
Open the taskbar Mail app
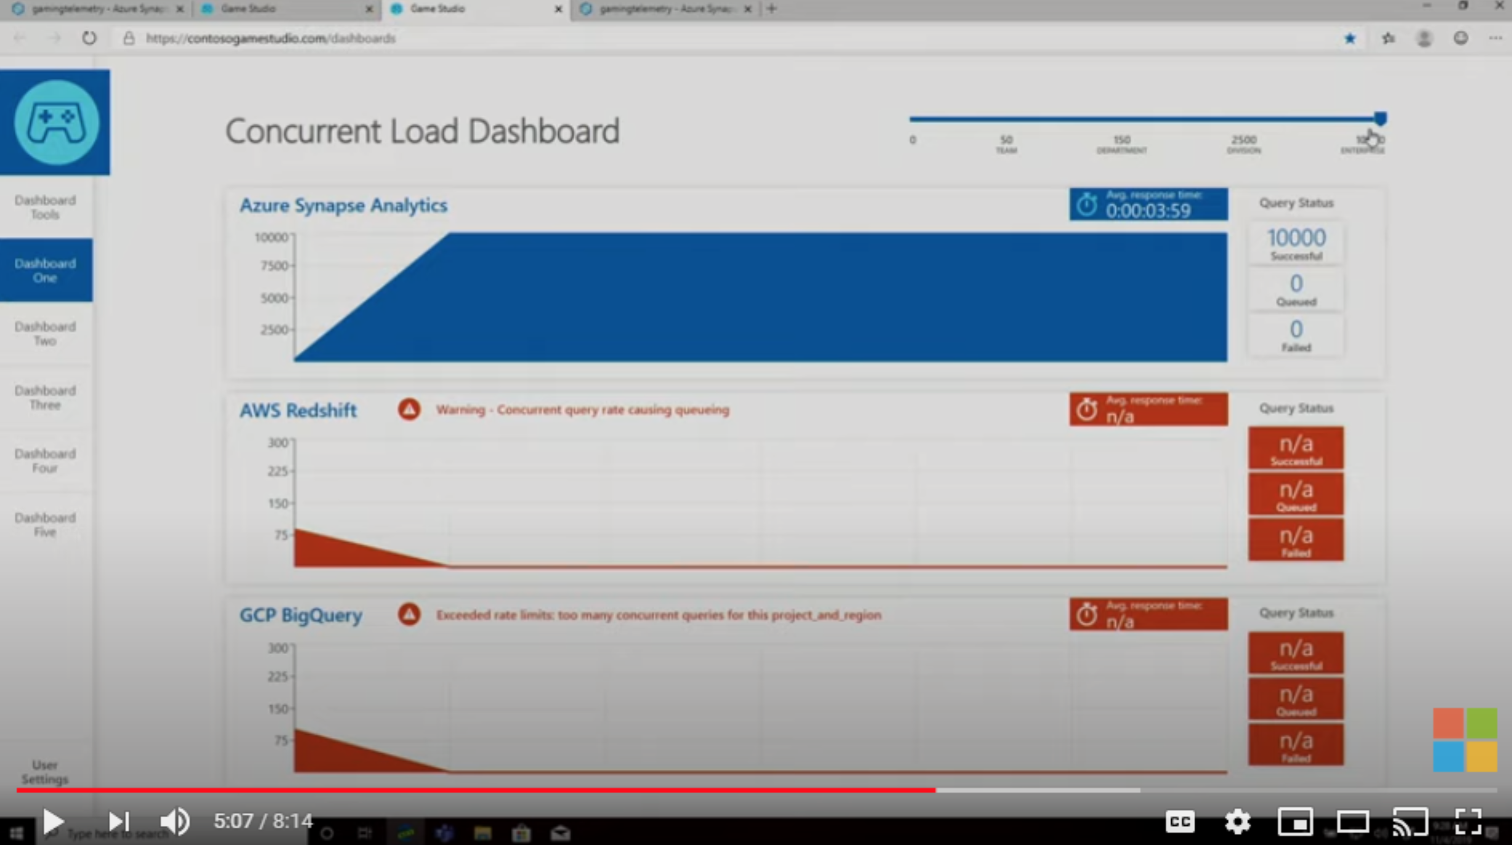click(x=560, y=833)
